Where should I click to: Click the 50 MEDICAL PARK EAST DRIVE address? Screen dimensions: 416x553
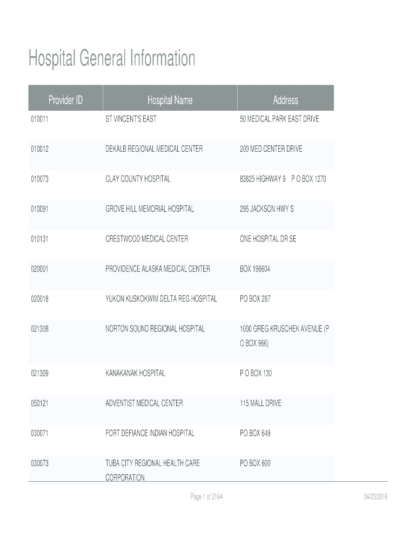tap(279, 119)
